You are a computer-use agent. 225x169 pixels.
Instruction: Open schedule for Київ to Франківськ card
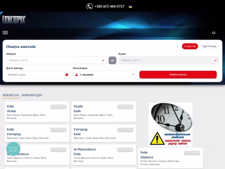(x=59, y=150)
